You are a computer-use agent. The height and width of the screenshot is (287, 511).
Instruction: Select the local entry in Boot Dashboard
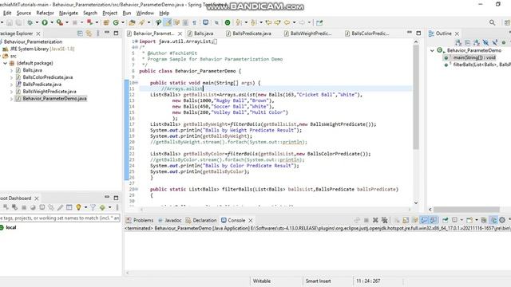point(10,227)
